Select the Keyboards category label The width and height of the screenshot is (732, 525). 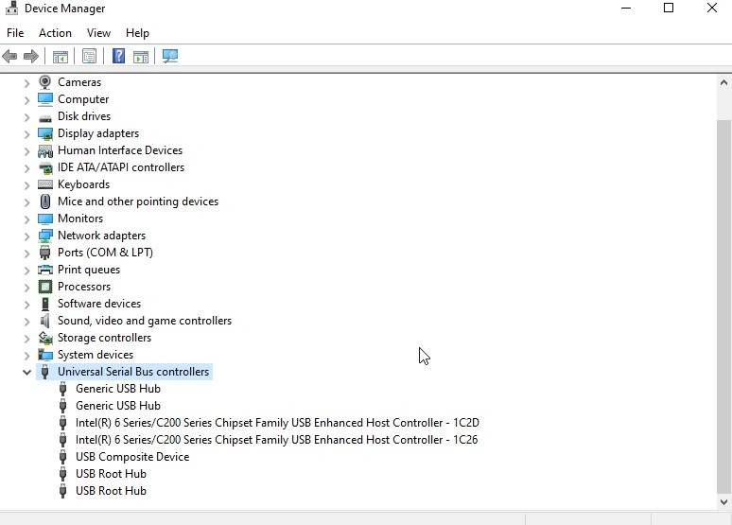point(83,184)
